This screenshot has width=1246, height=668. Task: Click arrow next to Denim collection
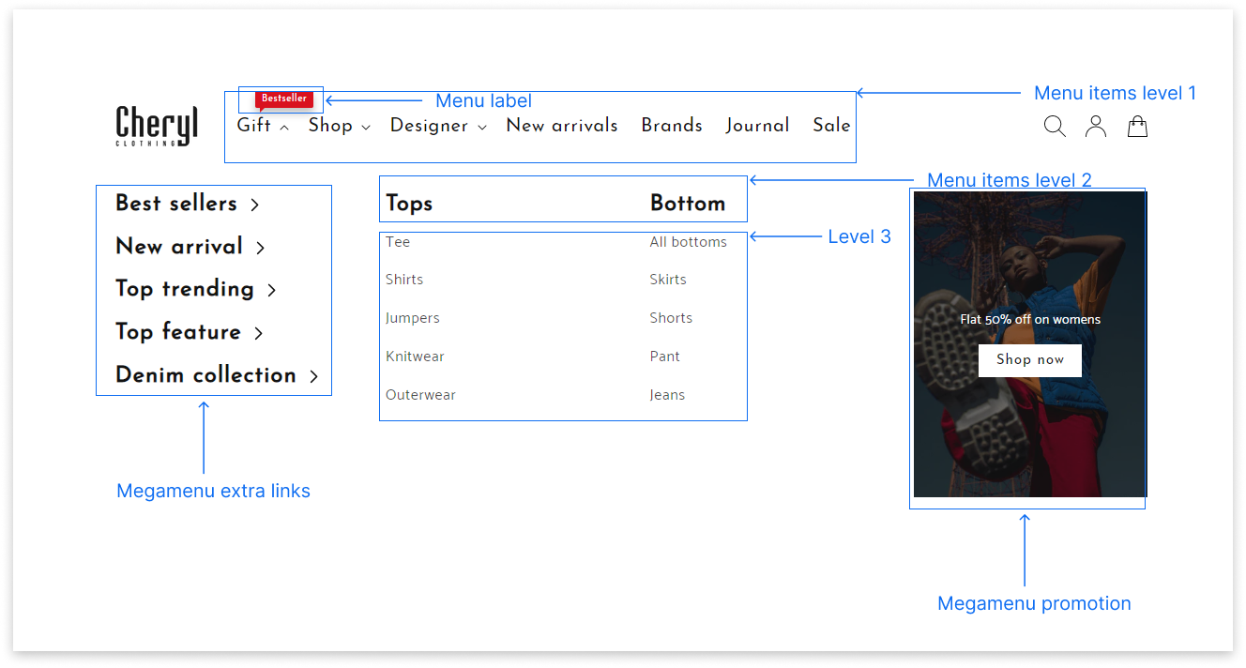pyautogui.click(x=313, y=376)
